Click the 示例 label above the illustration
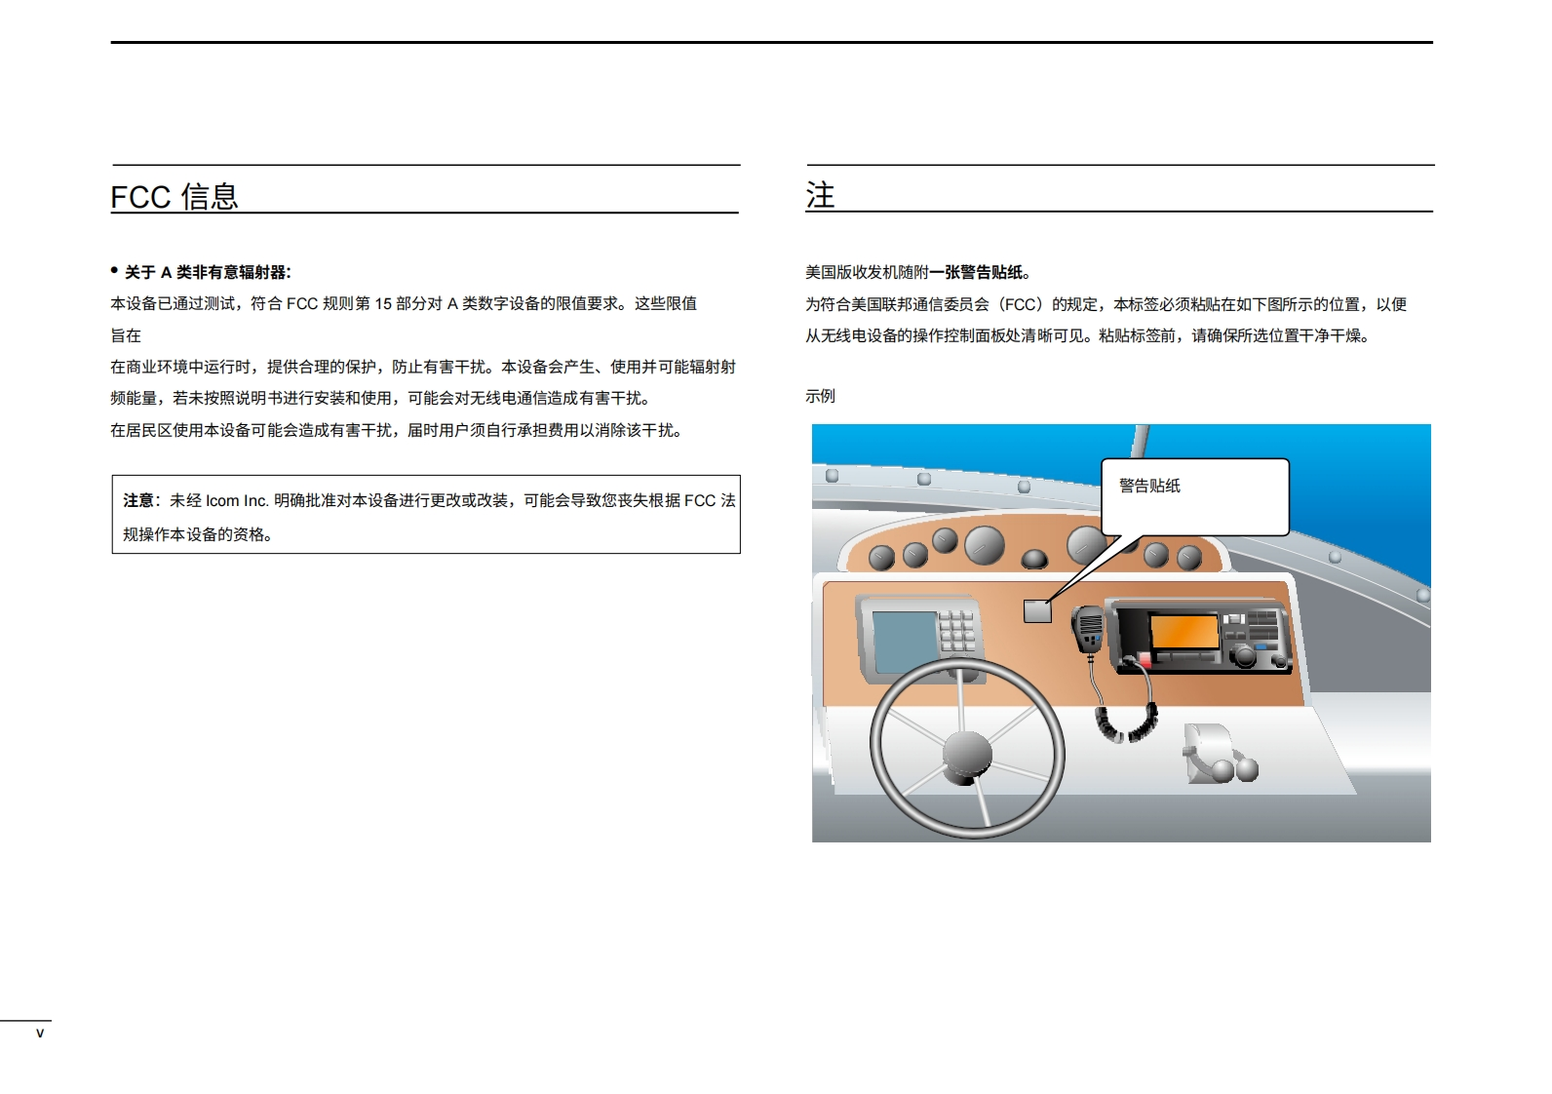 [x=820, y=396]
